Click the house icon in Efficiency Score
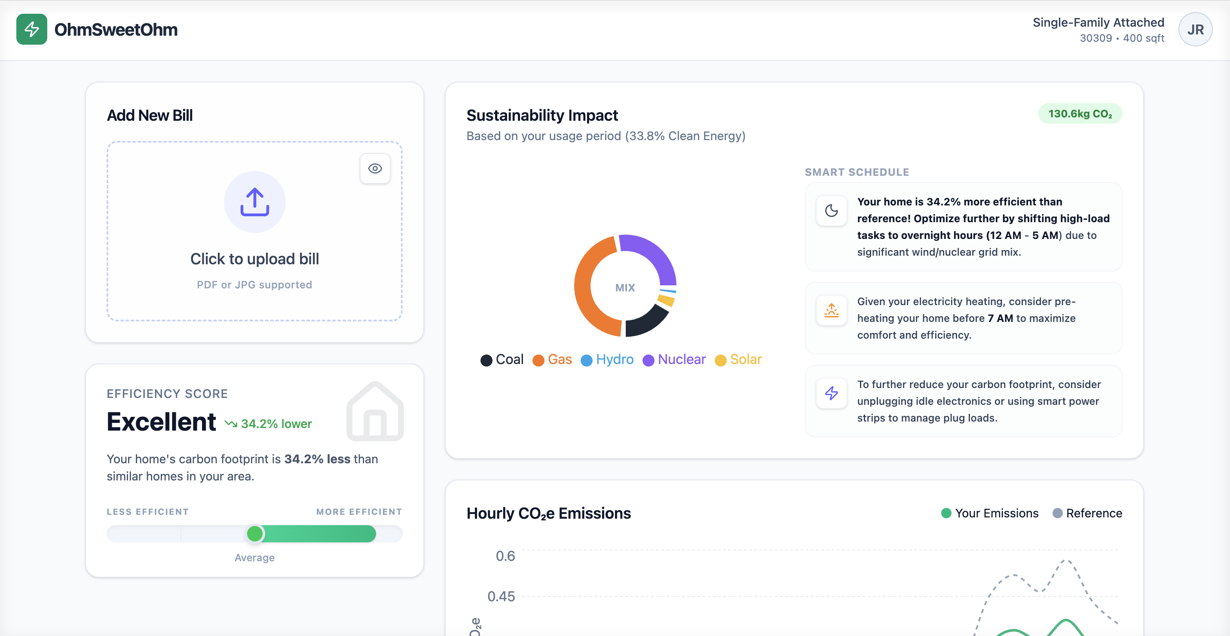 pyautogui.click(x=375, y=411)
